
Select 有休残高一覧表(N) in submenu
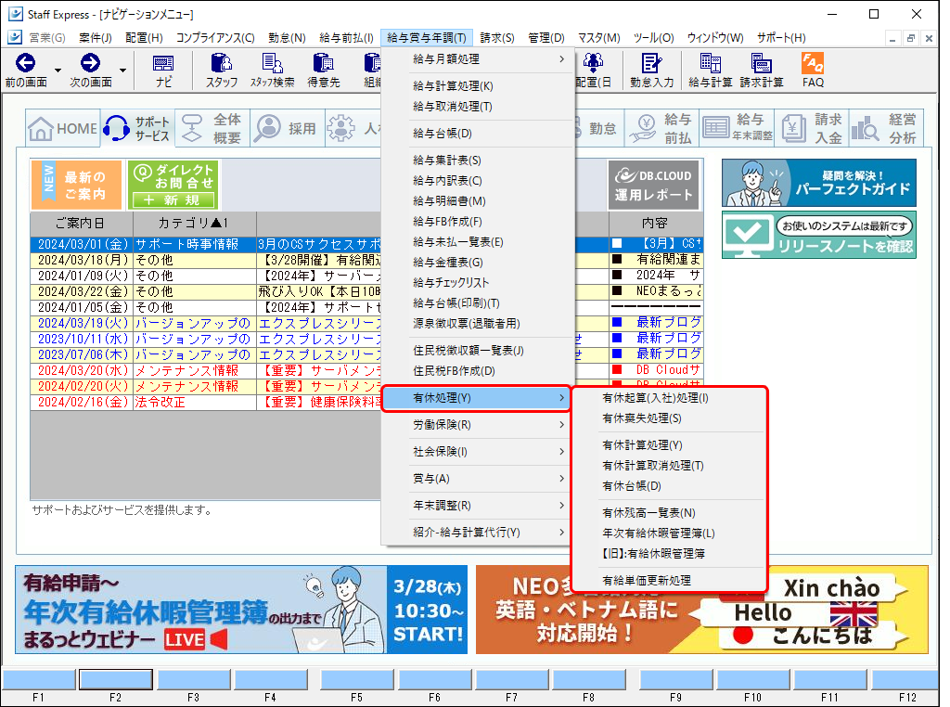tap(670, 512)
